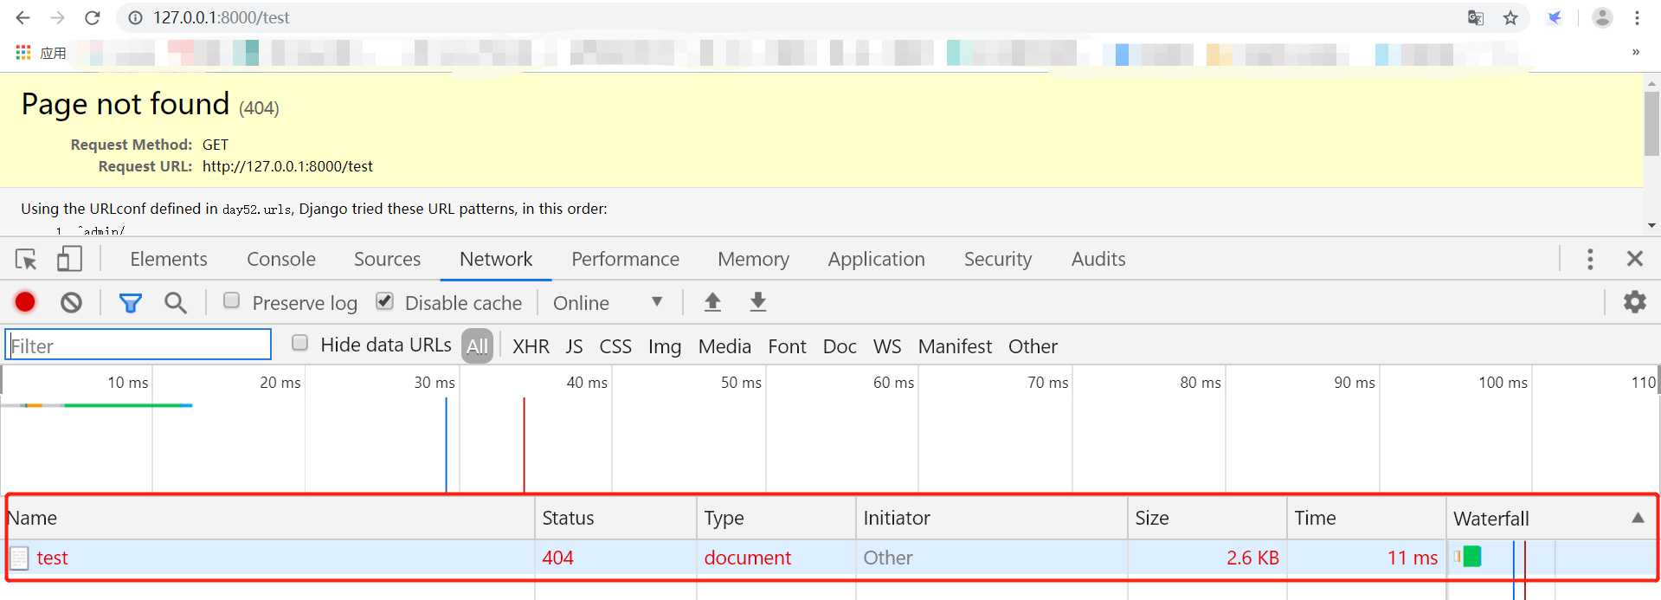Toggle the network filter bar
Image resolution: width=1661 pixels, height=600 pixels.
point(130,303)
